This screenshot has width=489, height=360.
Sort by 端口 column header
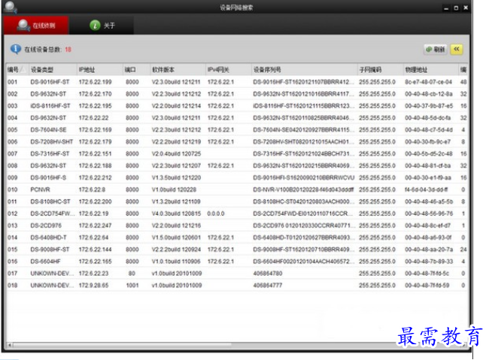pos(136,69)
